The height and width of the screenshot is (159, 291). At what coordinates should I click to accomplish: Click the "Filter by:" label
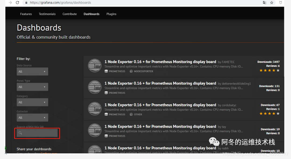pyautogui.click(x=23, y=59)
